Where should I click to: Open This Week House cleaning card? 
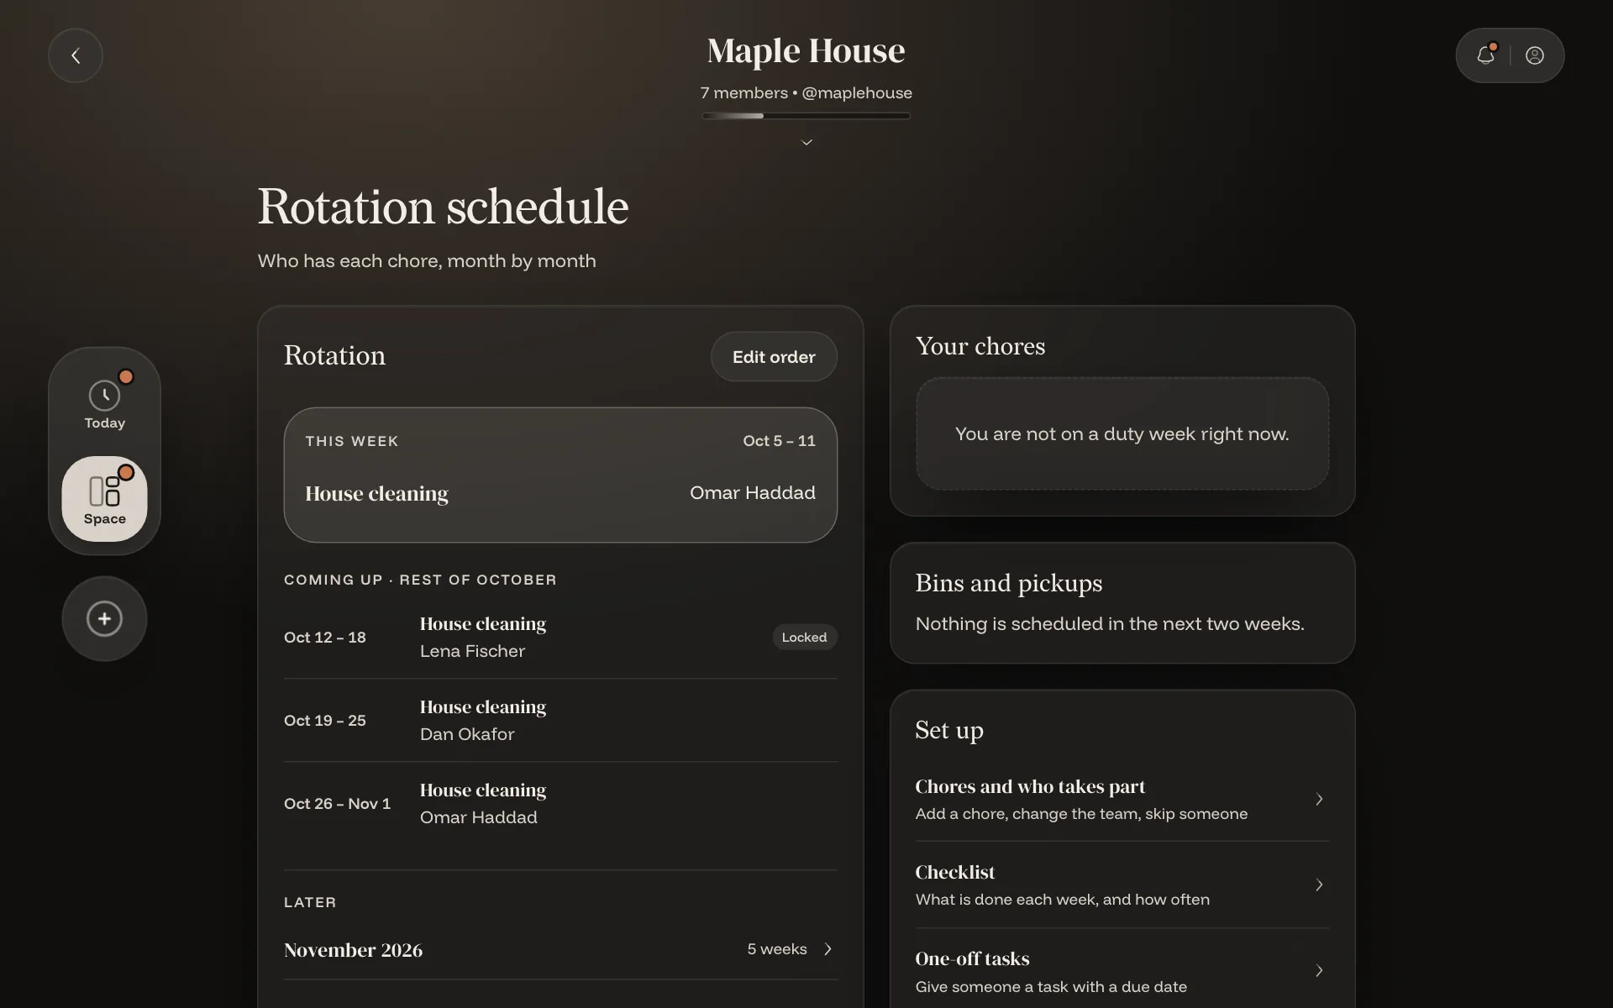560,475
